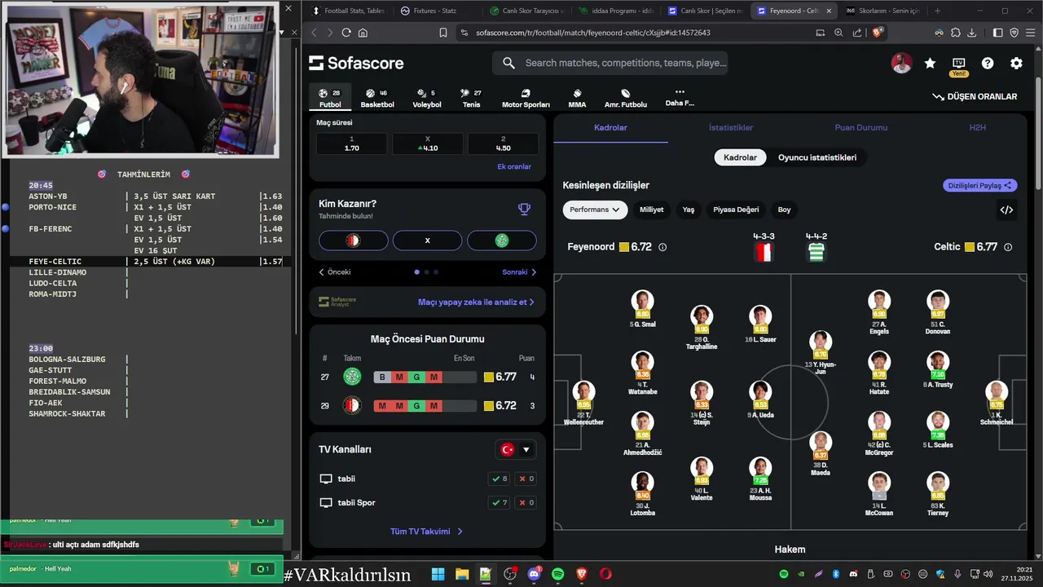Toggle browser sidebar panel icon
This screenshot has height=587, width=1043.
pos(998,33)
